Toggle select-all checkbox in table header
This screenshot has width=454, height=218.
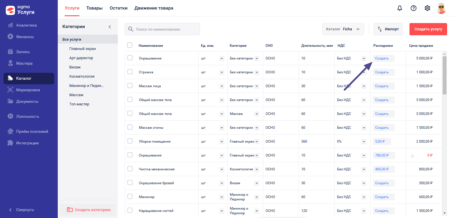[130, 45]
